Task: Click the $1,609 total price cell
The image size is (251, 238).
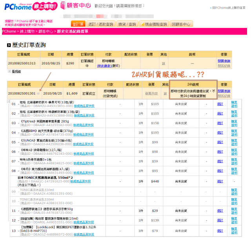Action: (72, 93)
